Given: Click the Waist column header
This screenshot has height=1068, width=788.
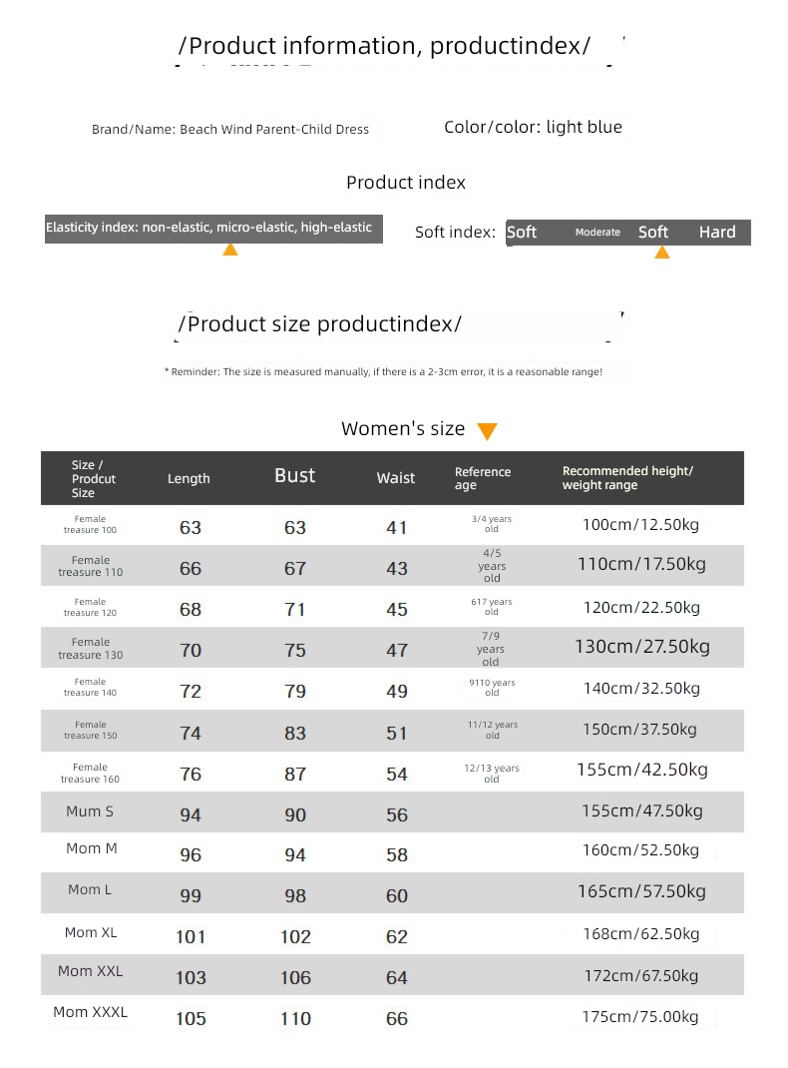Looking at the screenshot, I should [396, 478].
